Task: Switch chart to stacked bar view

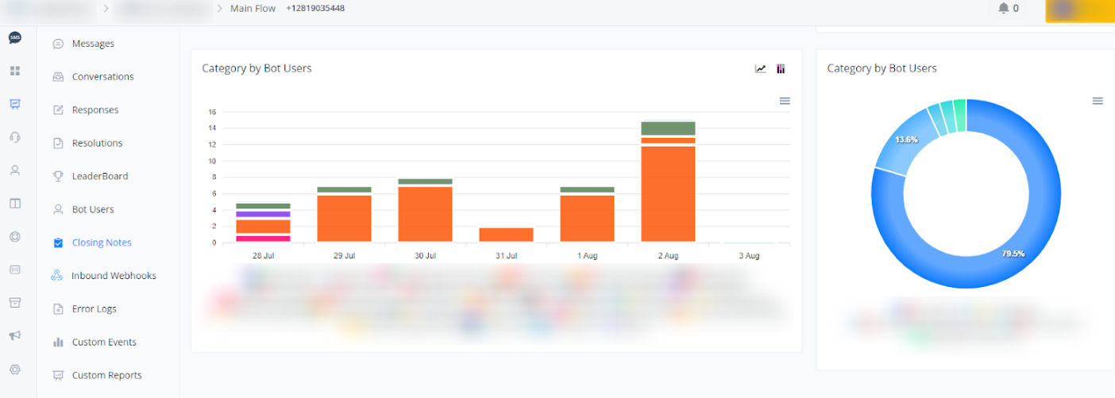Action: 781,69
